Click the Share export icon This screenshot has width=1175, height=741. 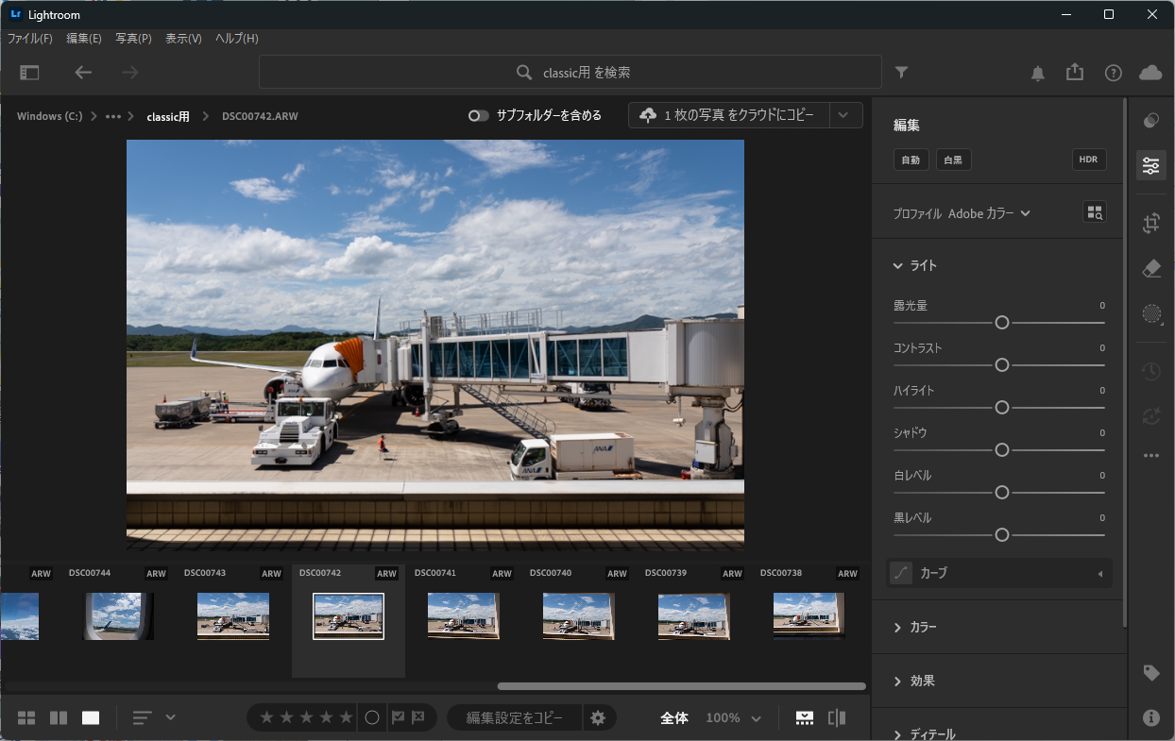point(1075,73)
